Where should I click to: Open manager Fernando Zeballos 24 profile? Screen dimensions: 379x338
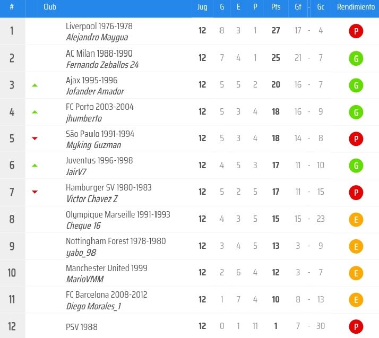(102, 65)
